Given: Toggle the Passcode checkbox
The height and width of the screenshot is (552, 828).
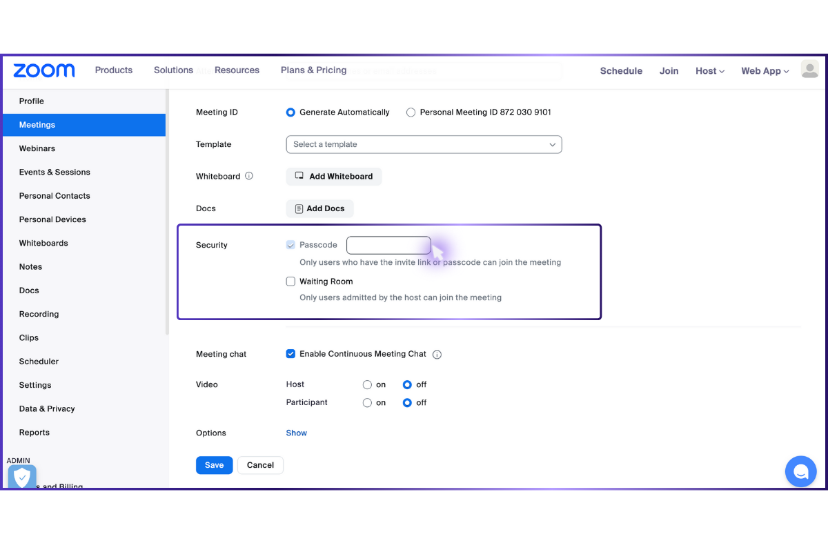Looking at the screenshot, I should pos(290,245).
